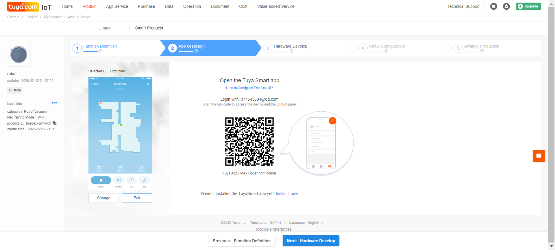Click the product name robot text
555x250 pixels.
pyautogui.click(x=12, y=74)
